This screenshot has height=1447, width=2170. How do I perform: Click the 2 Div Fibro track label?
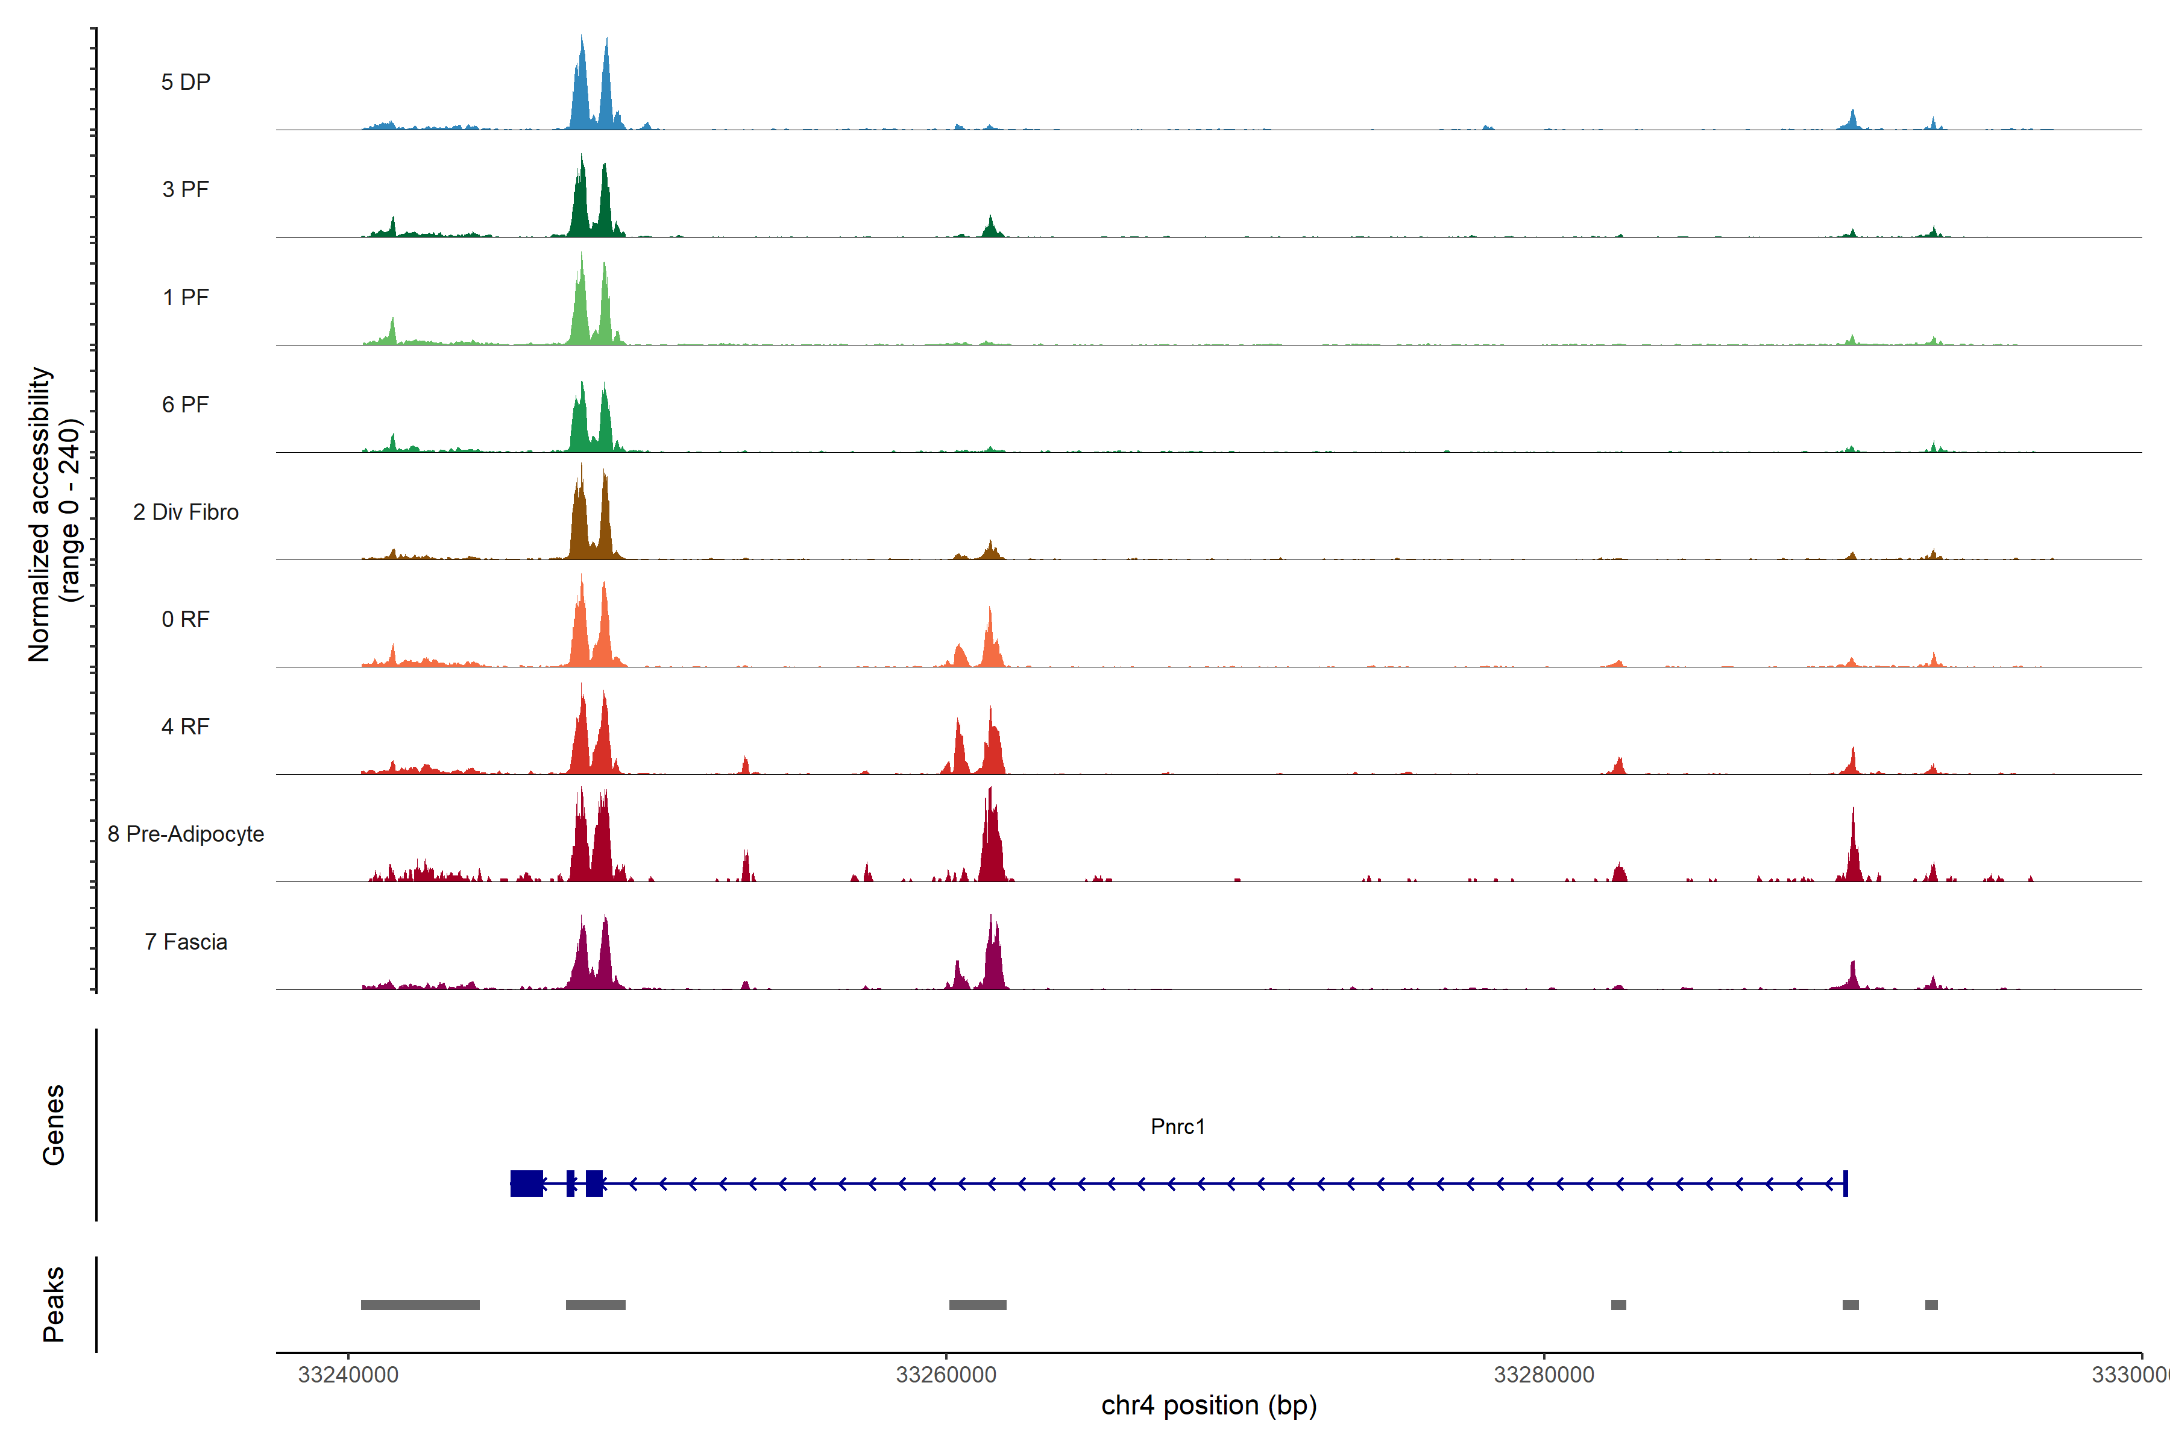186,512
